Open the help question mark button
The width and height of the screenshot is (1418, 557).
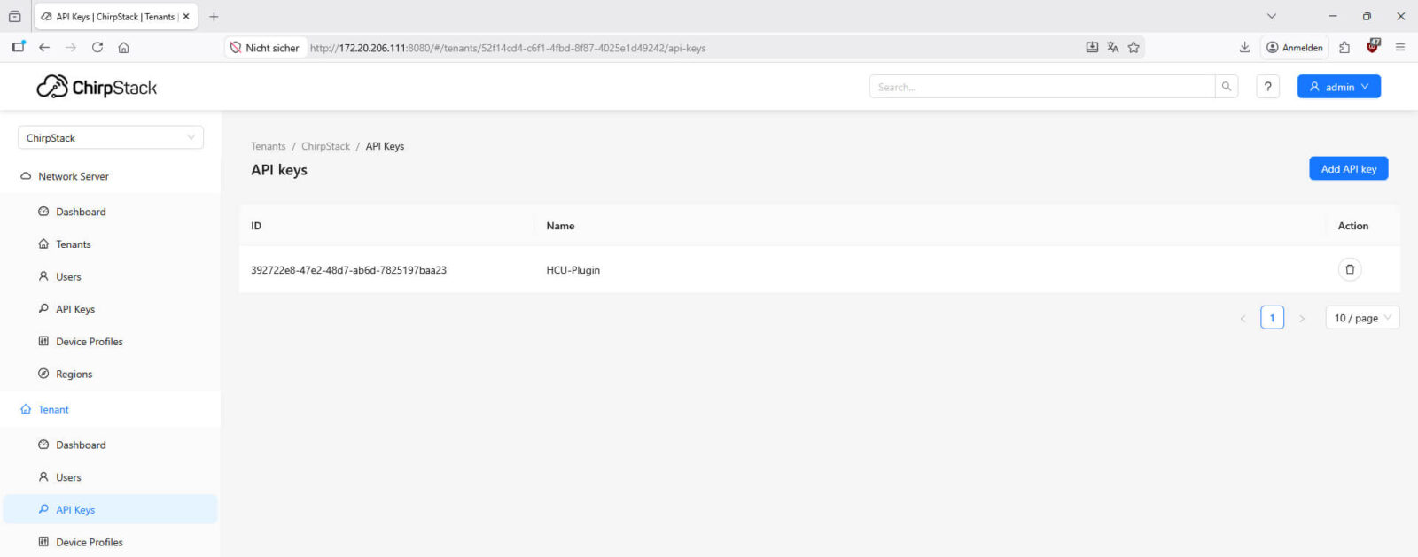point(1267,87)
